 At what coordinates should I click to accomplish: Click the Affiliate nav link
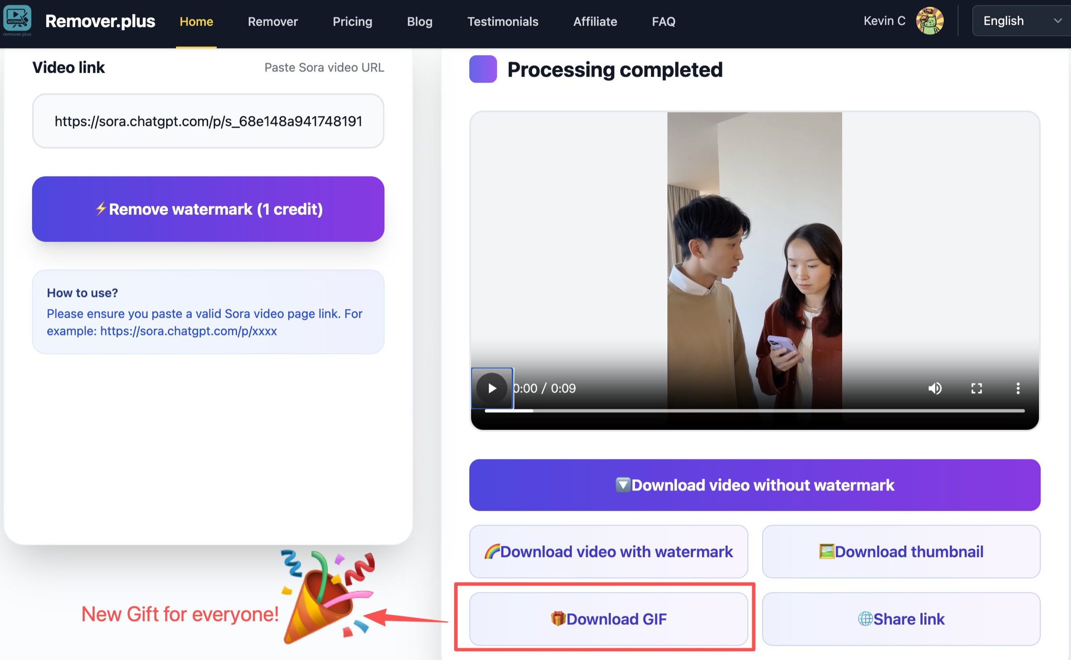(595, 22)
